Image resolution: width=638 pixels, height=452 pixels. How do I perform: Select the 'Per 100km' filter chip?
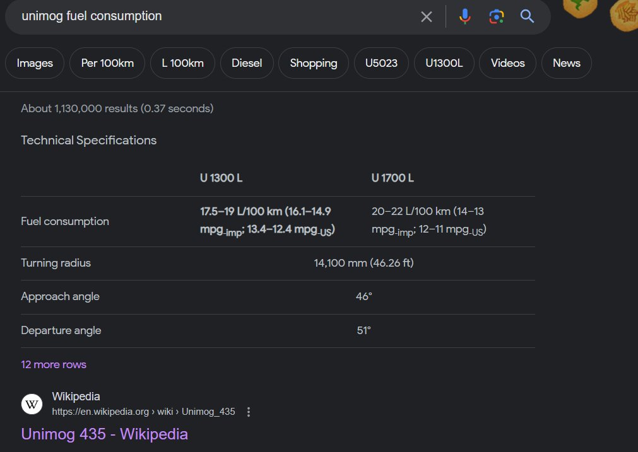pyautogui.click(x=107, y=63)
